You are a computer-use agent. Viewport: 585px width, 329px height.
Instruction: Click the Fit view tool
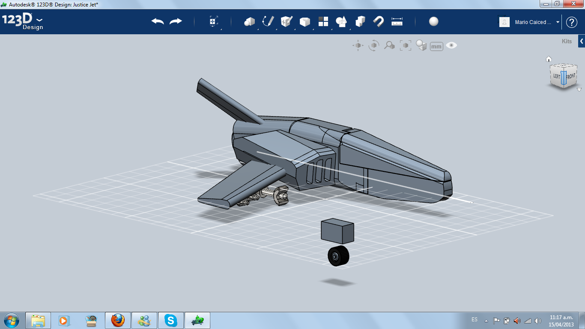pos(405,45)
